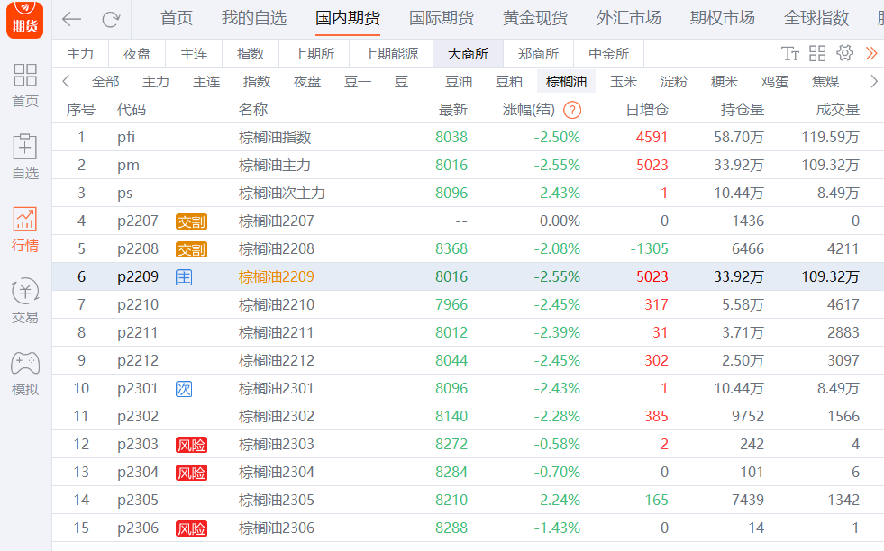Click the Tt font size icon
Screen dimensions: 884x551
(790, 53)
